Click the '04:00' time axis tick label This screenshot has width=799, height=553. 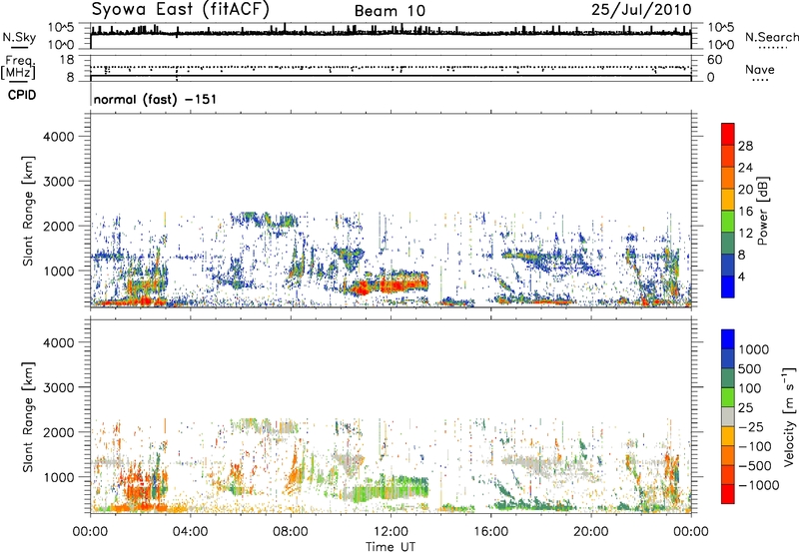pyautogui.click(x=191, y=532)
